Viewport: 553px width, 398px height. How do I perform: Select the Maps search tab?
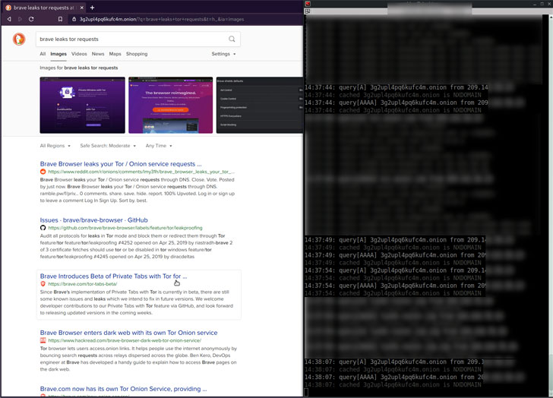[x=115, y=54]
